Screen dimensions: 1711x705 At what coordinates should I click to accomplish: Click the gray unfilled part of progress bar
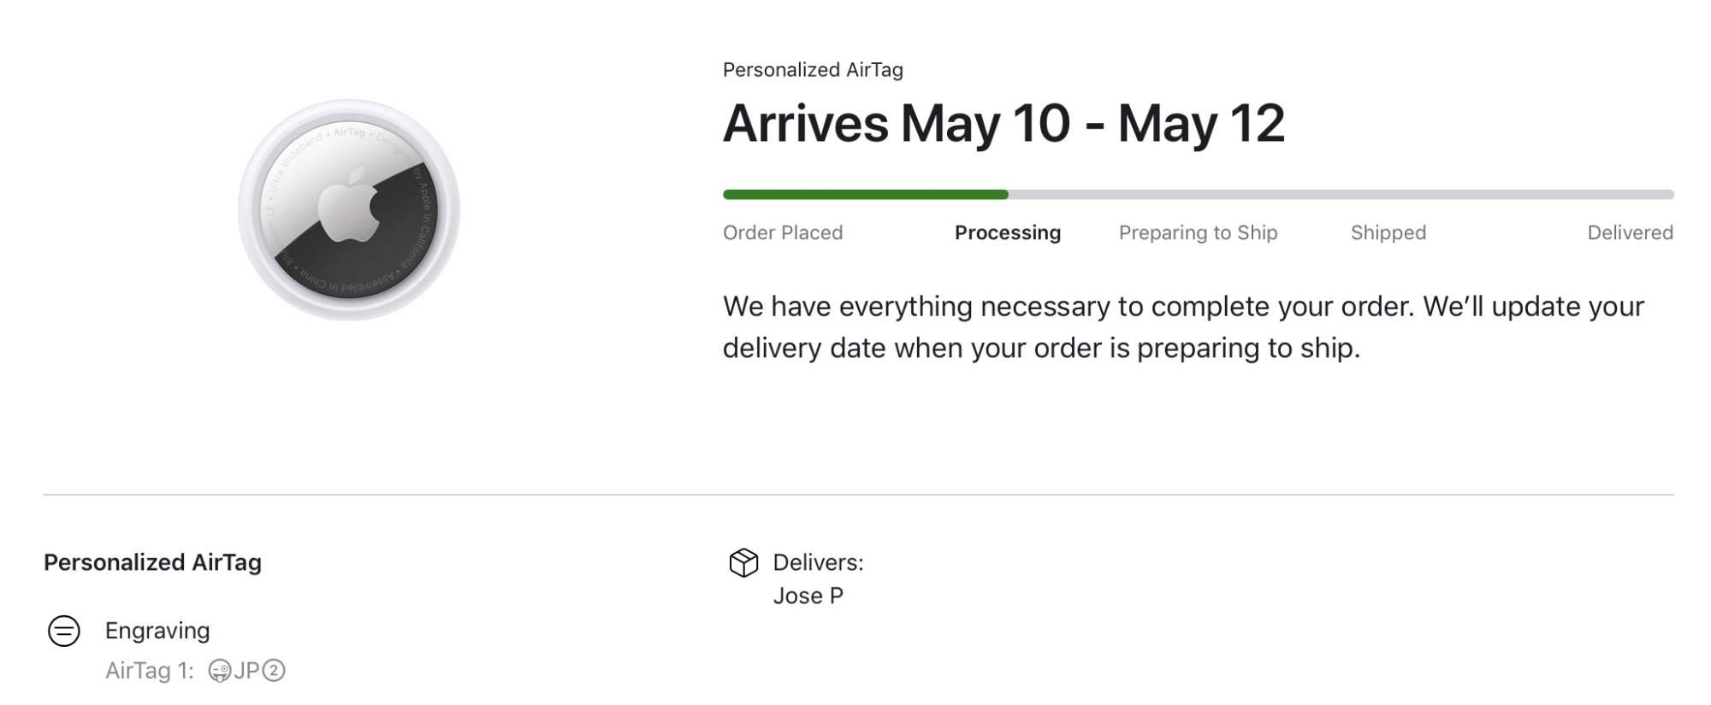point(1339,195)
